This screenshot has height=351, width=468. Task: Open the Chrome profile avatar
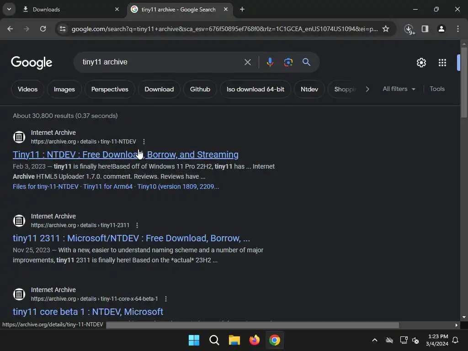click(x=441, y=29)
